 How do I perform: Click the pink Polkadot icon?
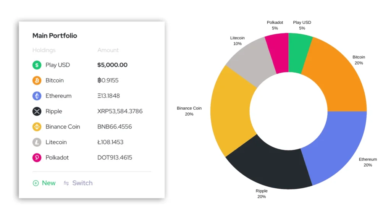click(x=37, y=158)
